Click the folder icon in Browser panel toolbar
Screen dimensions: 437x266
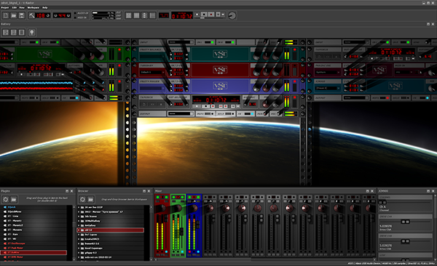pyautogui.click(x=90, y=199)
